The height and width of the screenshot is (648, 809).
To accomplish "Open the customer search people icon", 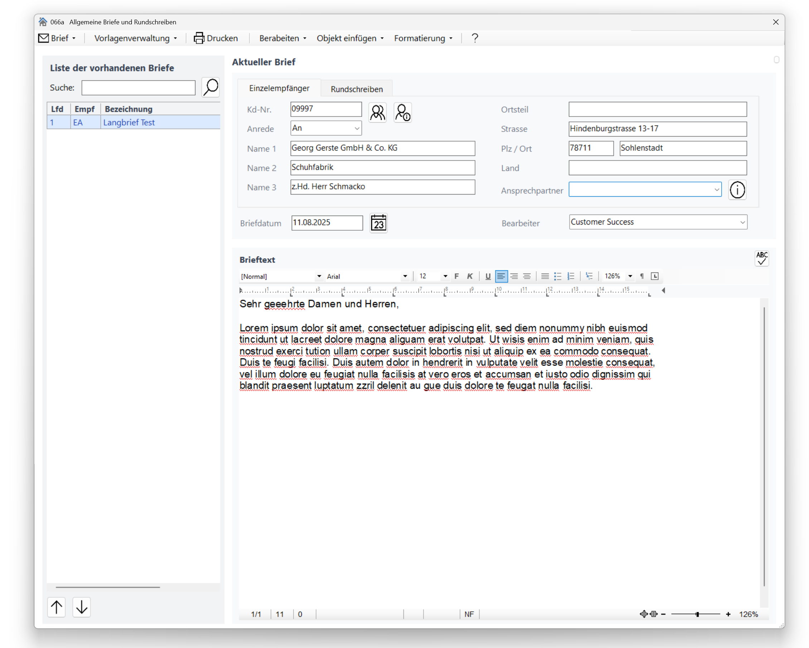I will click(377, 112).
